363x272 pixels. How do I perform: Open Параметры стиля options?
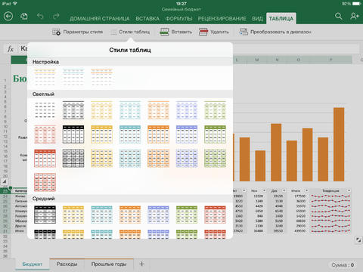point(77,32)
